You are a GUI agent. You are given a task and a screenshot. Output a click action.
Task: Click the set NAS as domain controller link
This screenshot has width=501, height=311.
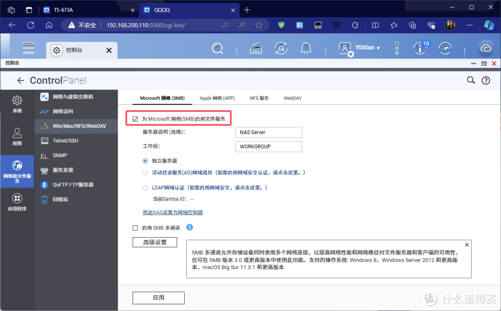point(173,212)
